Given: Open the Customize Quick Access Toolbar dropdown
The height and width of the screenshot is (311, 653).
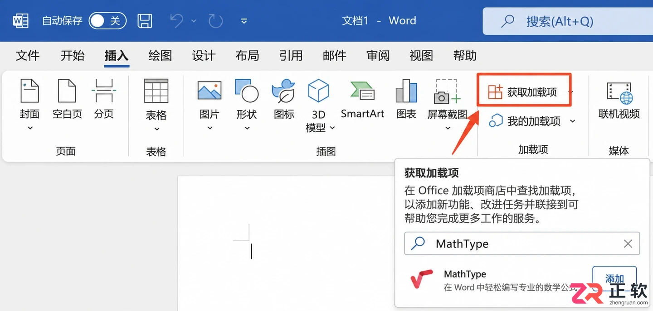Looking at the screenshot, I should (244, 21).
